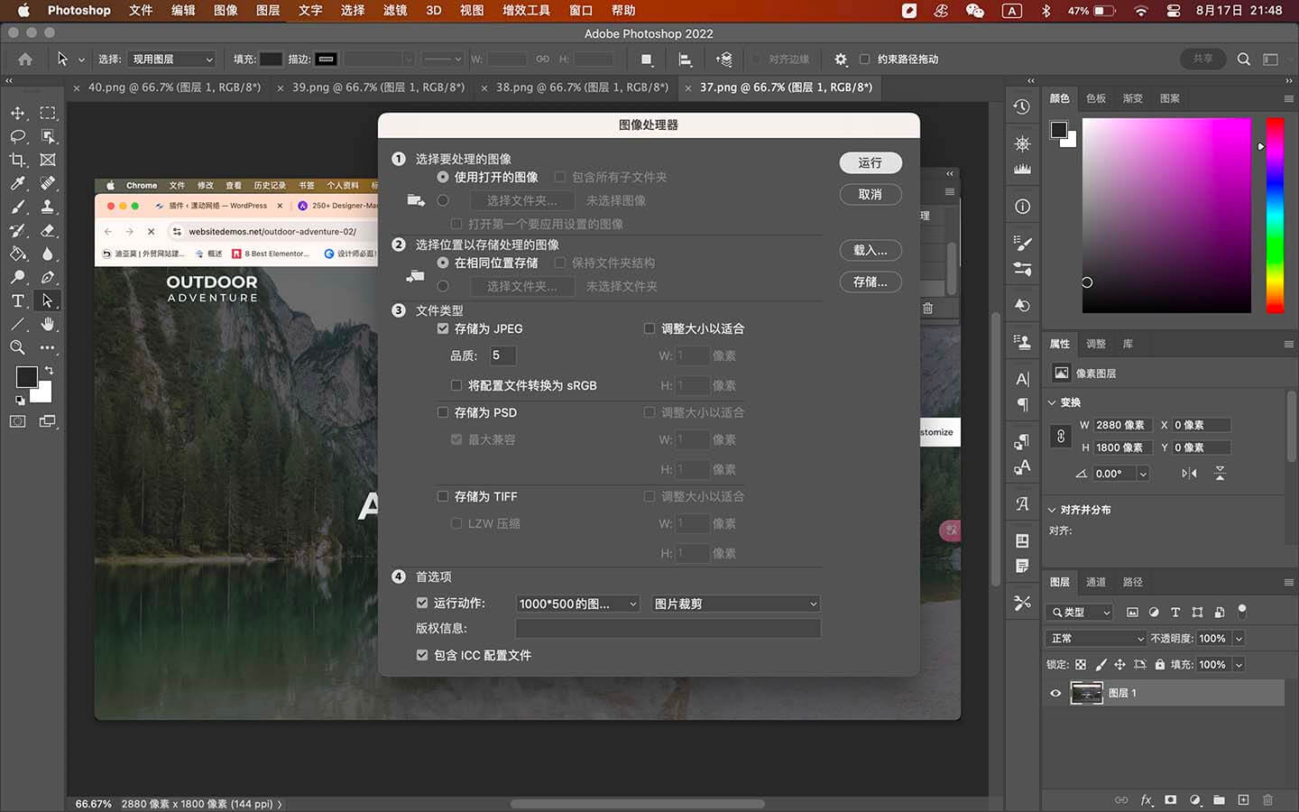Click the hue spectrum slider
This screenshot has width=1299, height=812.
pos(1275,216)
